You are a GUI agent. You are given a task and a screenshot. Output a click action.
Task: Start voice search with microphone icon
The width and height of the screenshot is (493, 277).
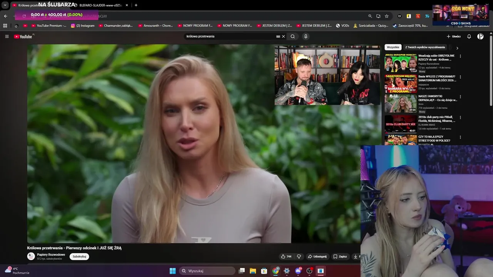pos(306,36)
